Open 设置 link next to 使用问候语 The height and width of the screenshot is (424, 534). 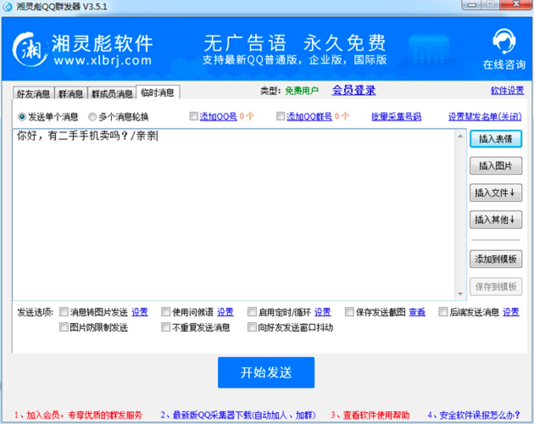coord(225,312)
